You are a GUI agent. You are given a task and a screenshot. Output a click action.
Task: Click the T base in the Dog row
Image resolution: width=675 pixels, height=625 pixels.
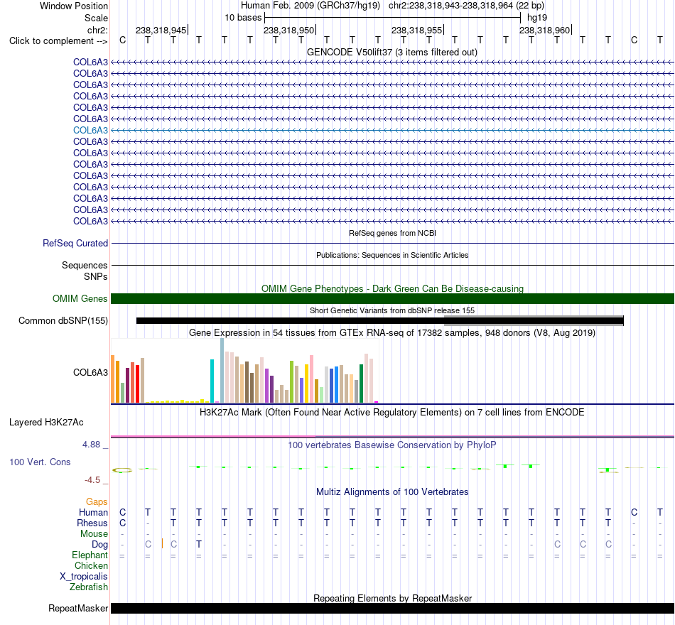(x=198, y=545)
